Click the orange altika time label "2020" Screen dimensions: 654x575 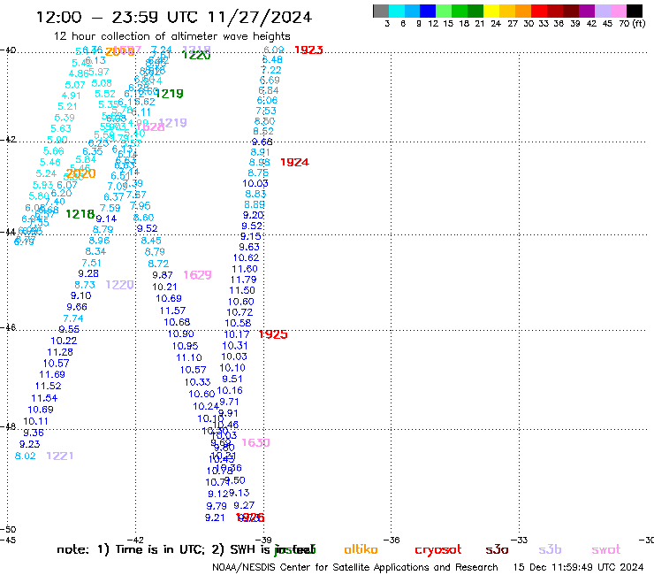81,173
